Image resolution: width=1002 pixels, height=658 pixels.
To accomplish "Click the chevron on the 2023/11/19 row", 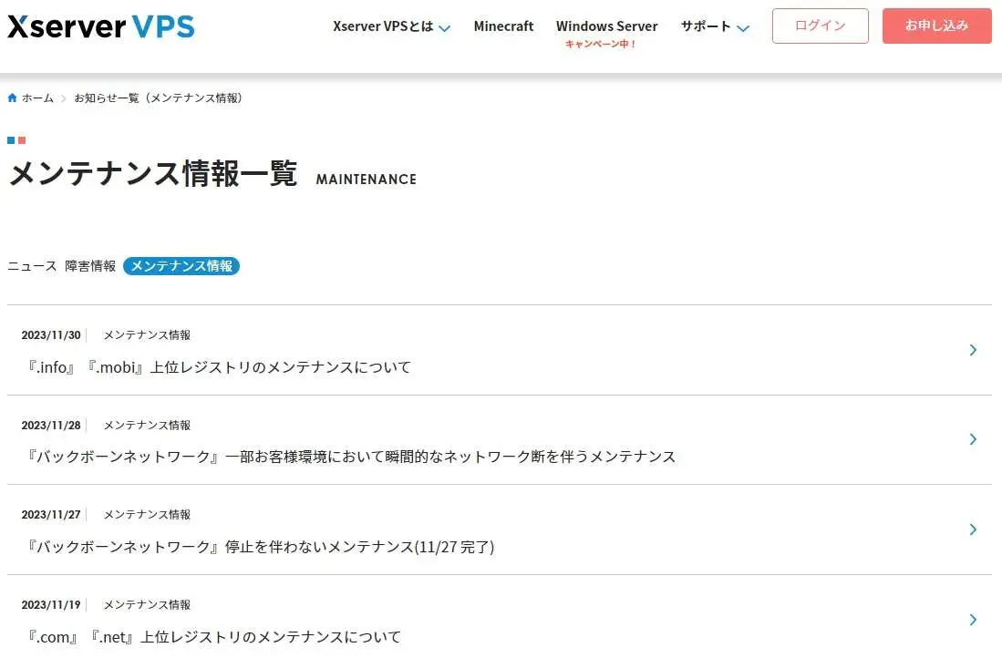I will pyautogui.click(x=973, y=620).
